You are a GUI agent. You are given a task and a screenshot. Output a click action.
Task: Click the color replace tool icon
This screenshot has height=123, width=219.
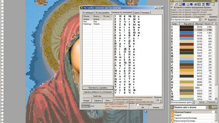(199, 4)
